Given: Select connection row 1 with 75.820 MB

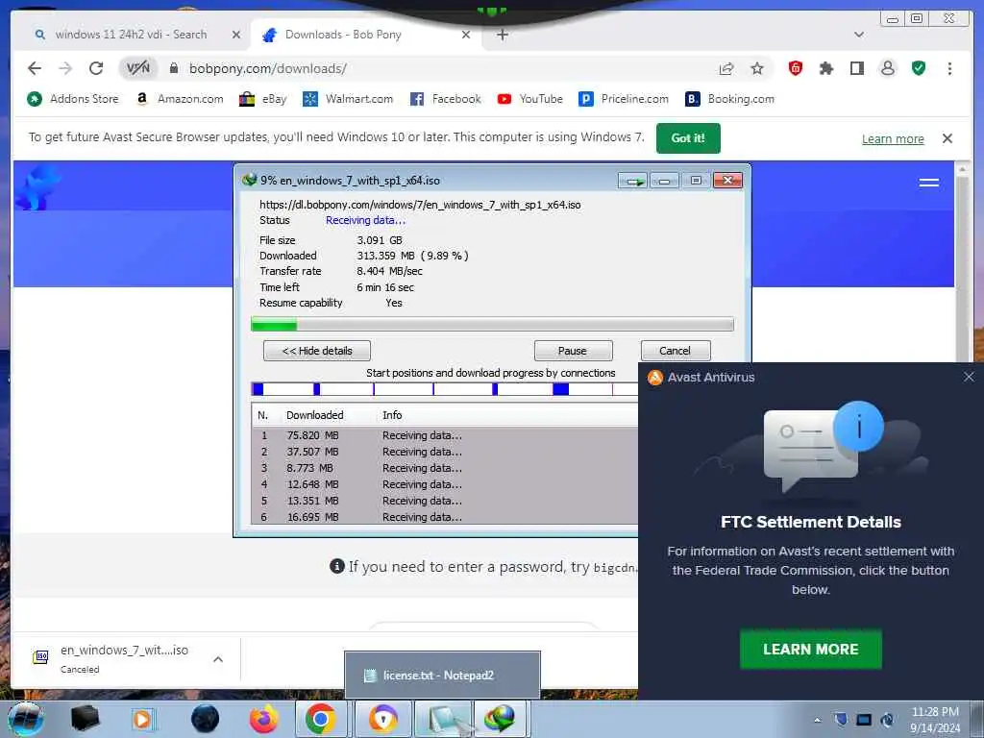Looking at the screenshot, I should [x=444, y=435].
